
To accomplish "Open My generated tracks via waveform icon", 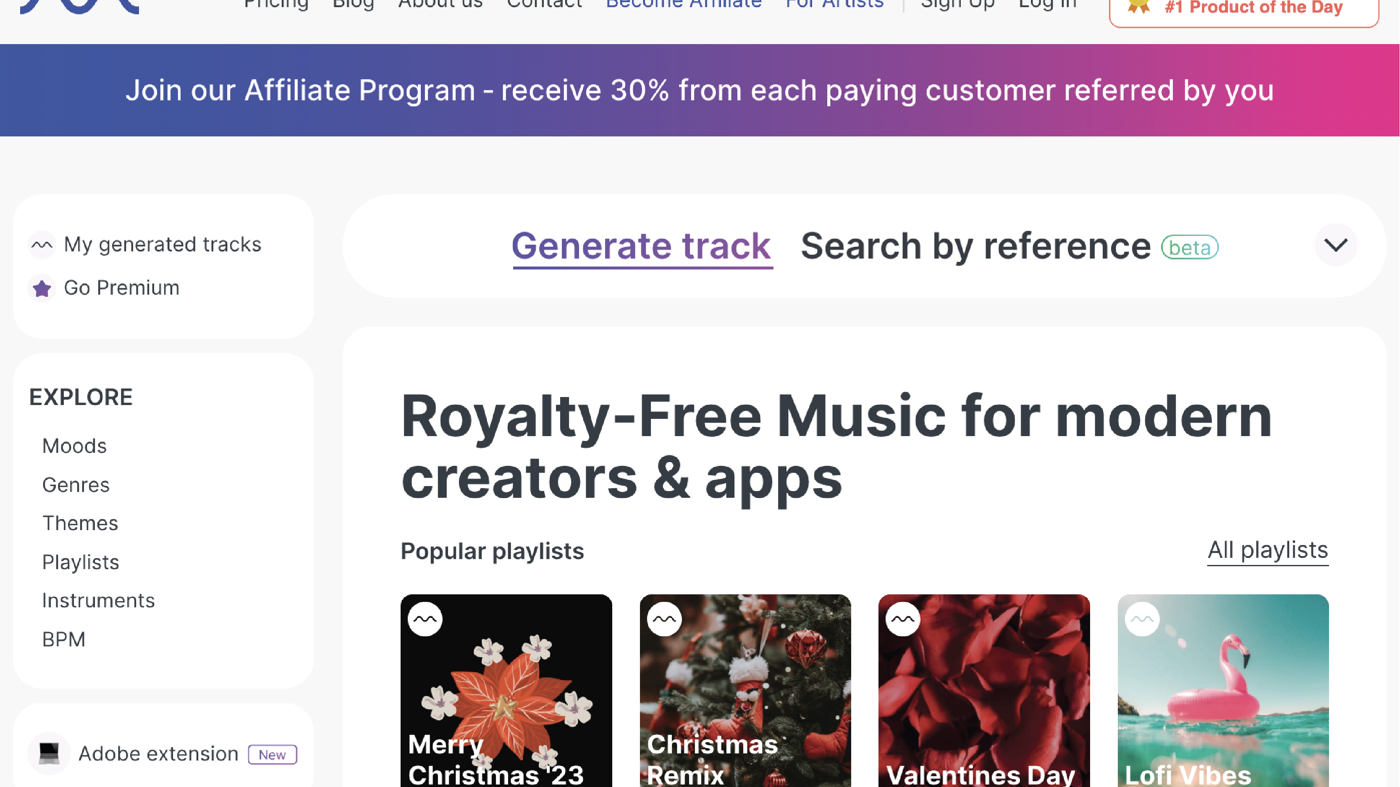I will [x=42, y=244].
